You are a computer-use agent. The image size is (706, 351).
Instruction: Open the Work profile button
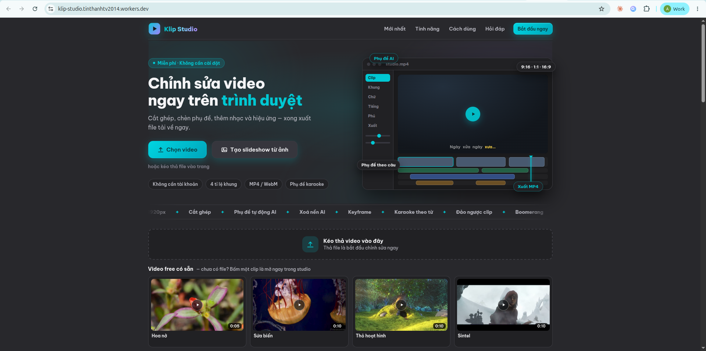tap(675, 9)
